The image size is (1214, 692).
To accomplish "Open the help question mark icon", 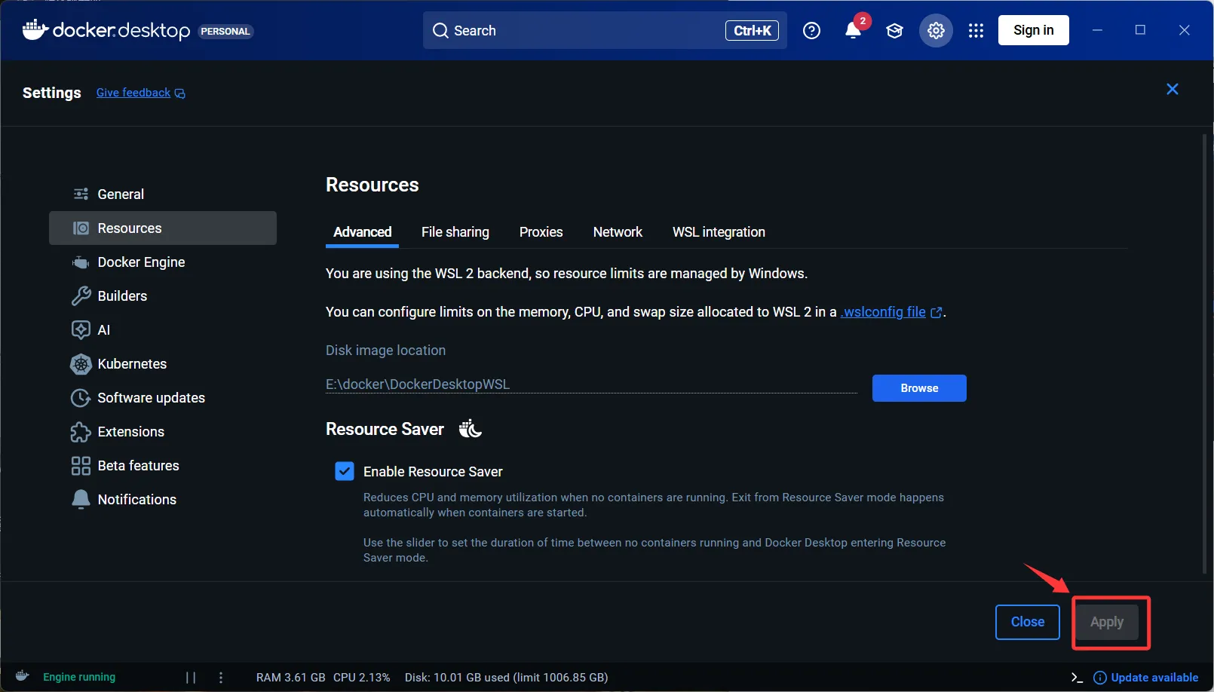I will (811, 30).
